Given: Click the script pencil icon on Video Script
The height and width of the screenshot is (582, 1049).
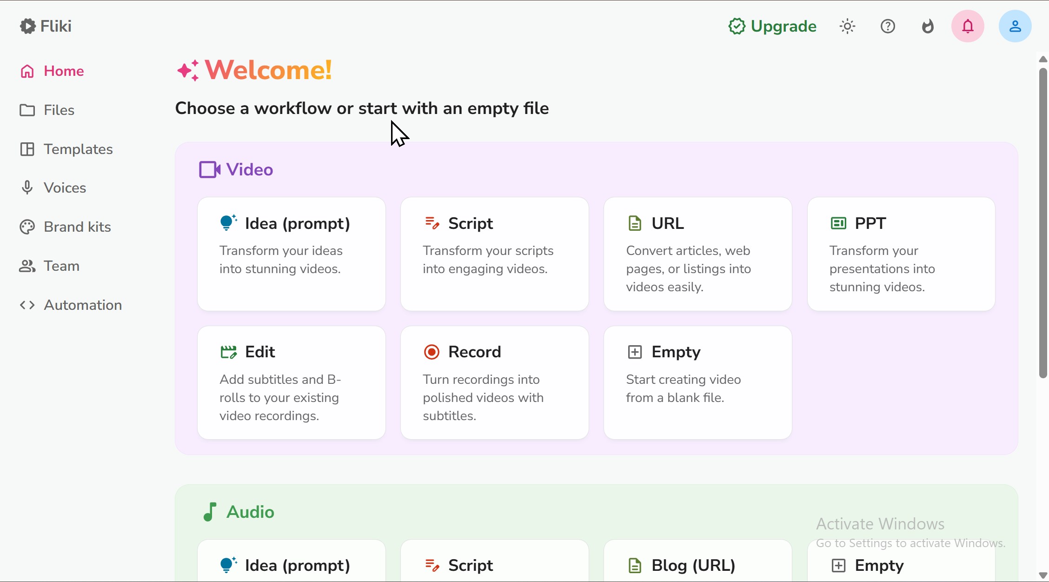Looking at the screenshot, I should [x=432, y=223].
